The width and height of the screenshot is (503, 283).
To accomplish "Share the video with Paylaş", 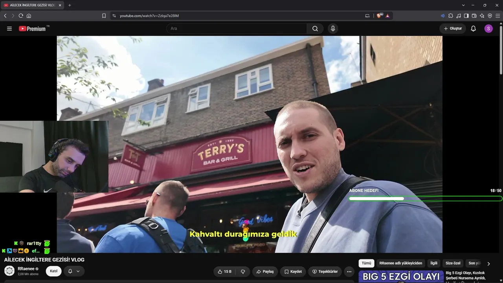I will [x=265, y=272].
